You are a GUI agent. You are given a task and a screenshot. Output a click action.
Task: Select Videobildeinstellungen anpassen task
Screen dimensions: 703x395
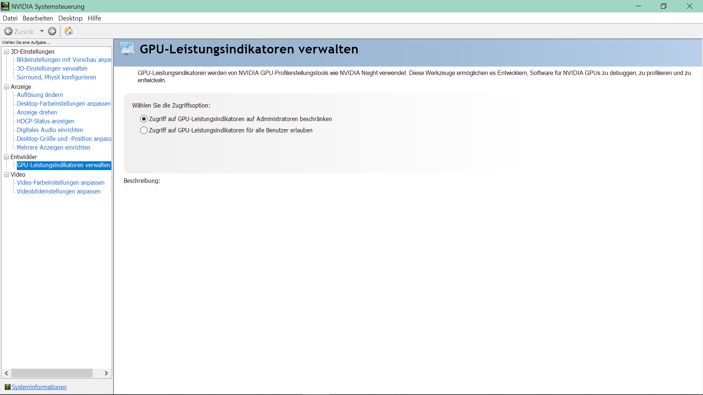pos(59,191)
